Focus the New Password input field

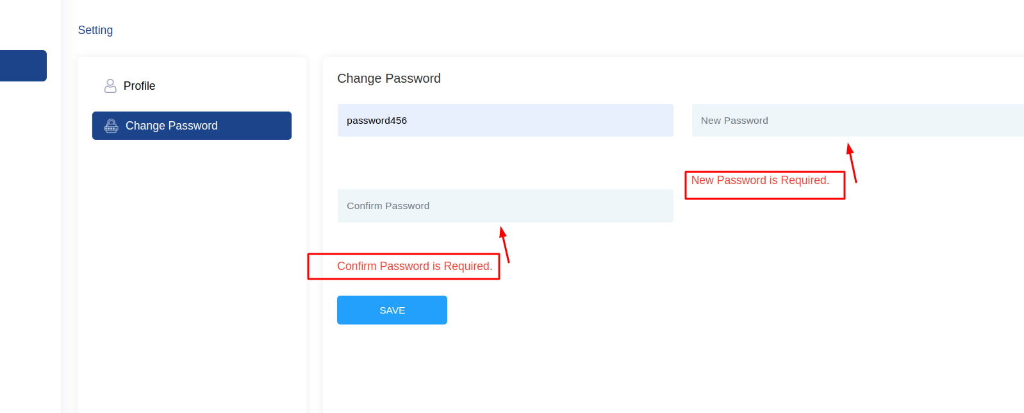(858, 121)
